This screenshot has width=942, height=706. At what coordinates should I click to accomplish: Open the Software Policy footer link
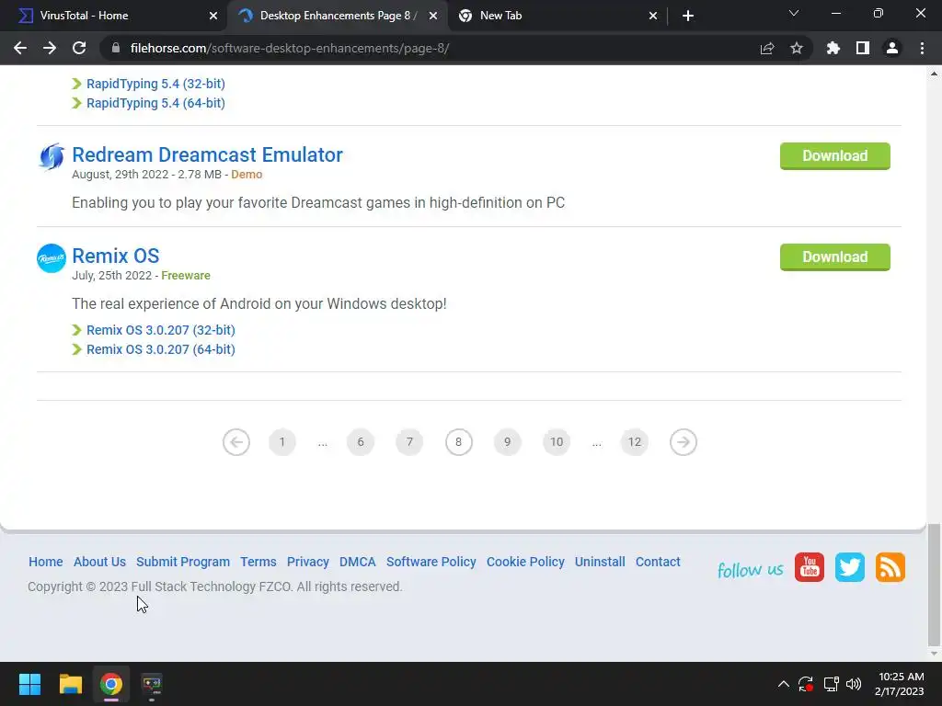click(x=431, y=562)
